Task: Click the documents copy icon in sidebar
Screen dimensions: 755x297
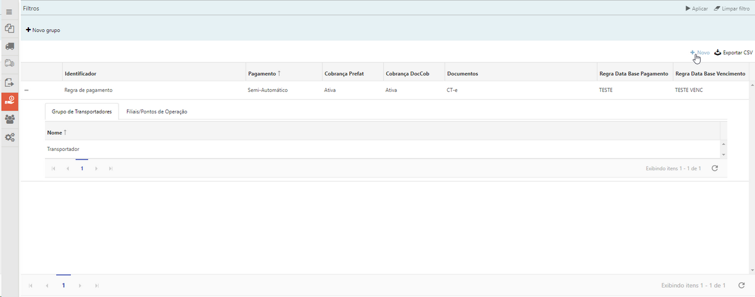Action: tap(9, 28)
